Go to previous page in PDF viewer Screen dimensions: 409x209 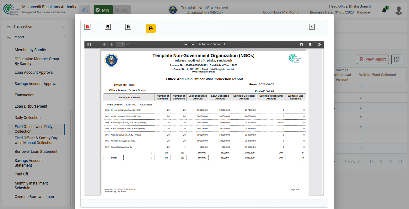(x=104, y=45)
